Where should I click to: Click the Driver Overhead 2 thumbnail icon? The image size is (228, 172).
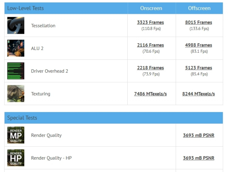pos(16,71)
